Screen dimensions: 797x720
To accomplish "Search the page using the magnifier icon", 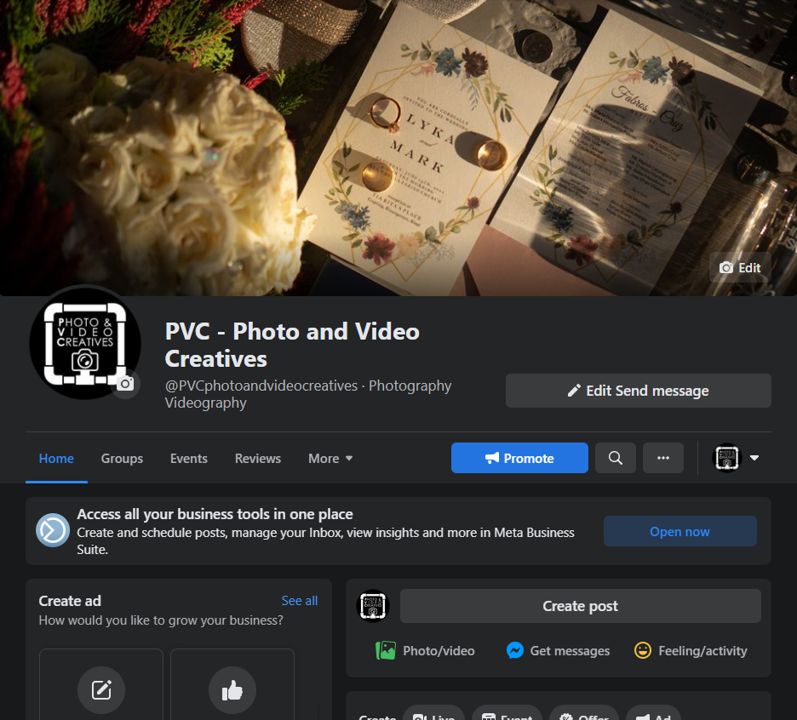I will 615,458.
